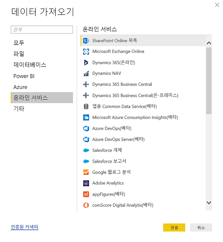223x242 pixels.
Task: Click the connector list scrollbar thumb
Action: 209,81
